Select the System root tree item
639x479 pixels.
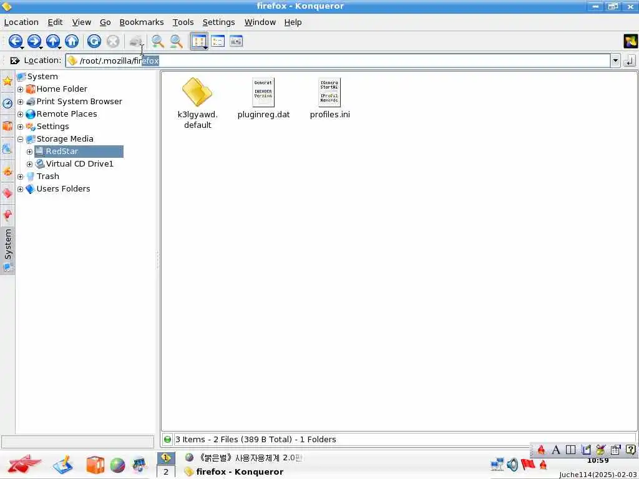37,77
